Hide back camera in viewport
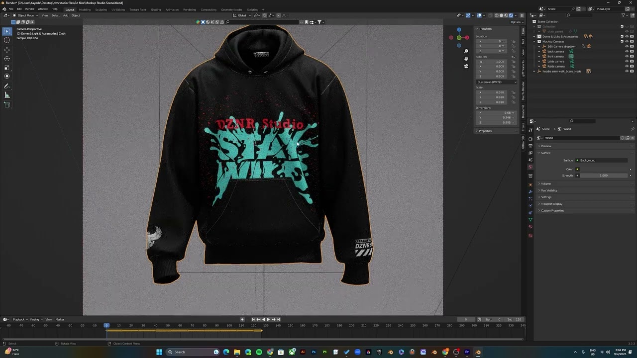Screen dimensions: 637x358 [x=627, y=51]
